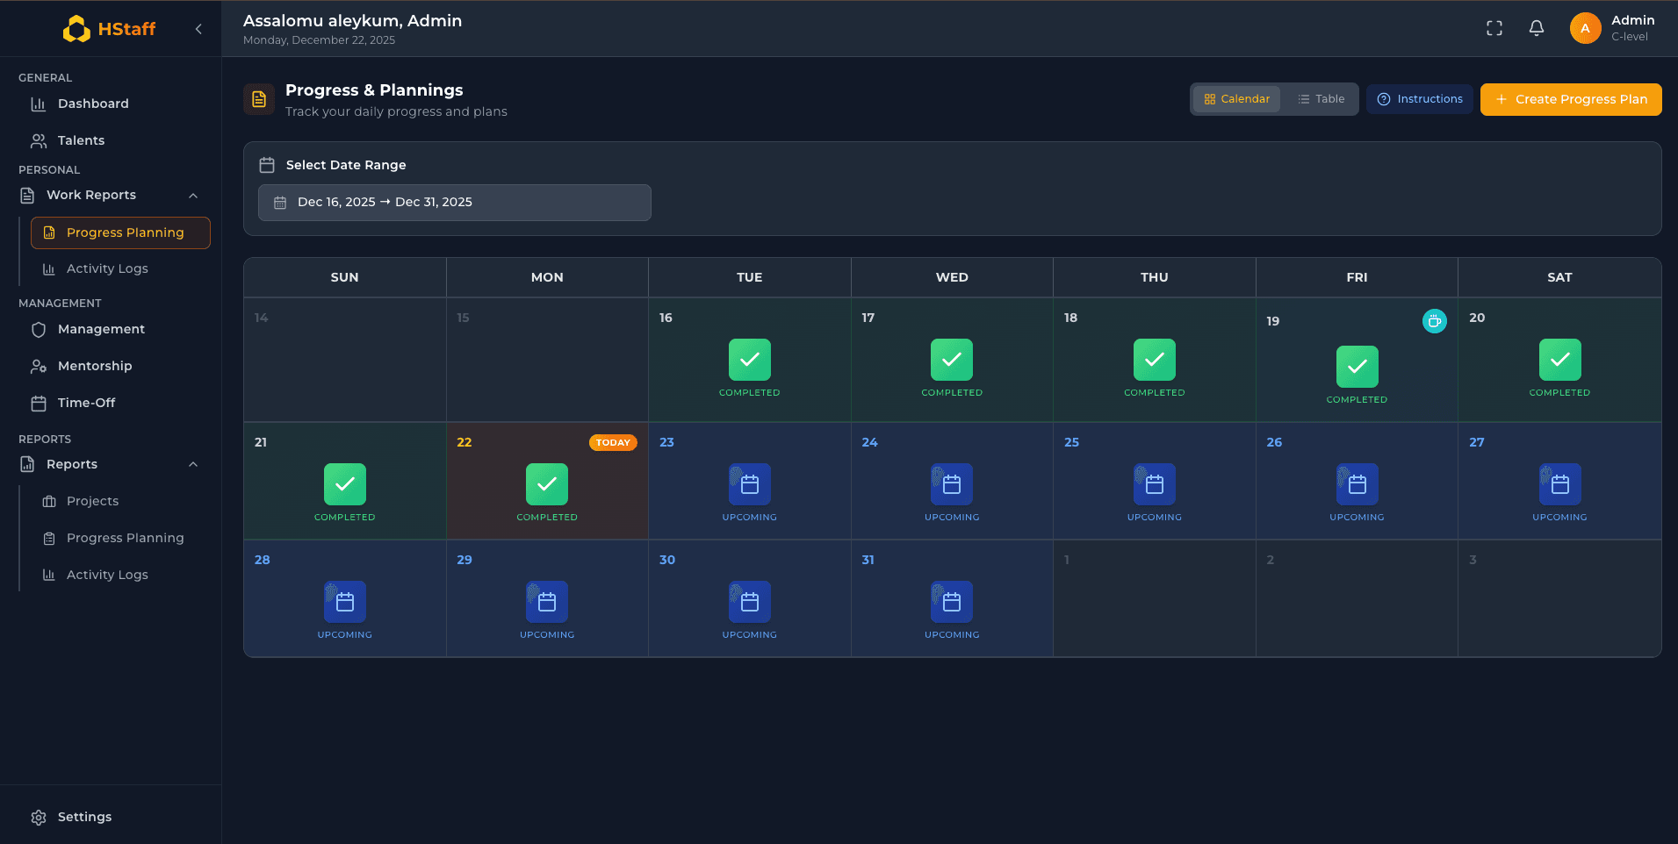This screenshot has width=1678, height=844.
Task: Select Talents in the sidebar
Action: [x=81, y=140]
